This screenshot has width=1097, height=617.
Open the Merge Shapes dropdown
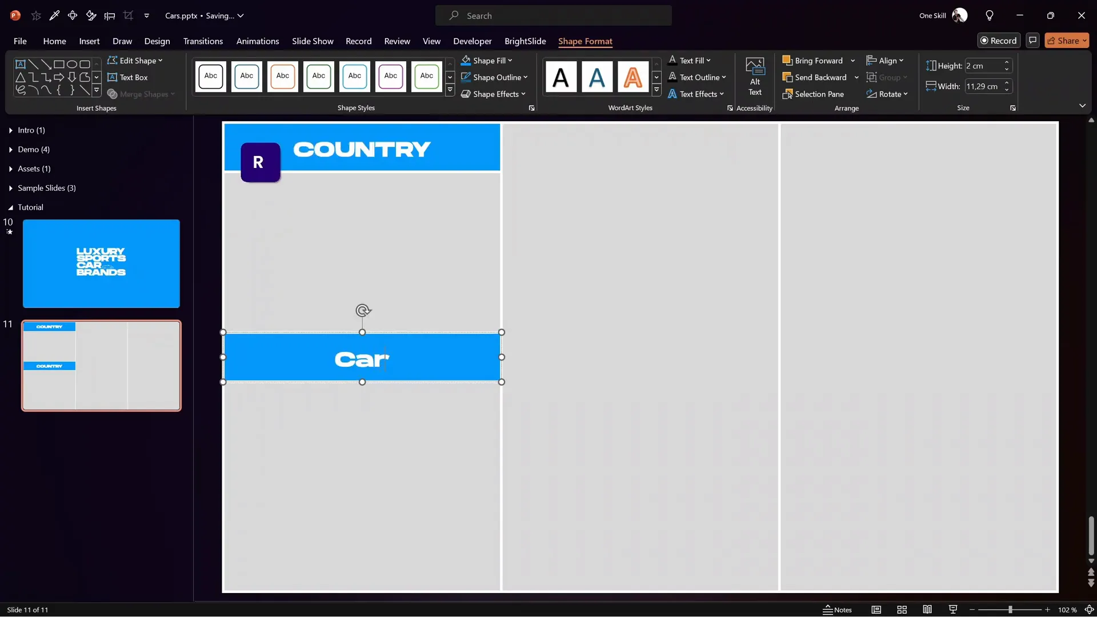pyautogui.click(x=141, y=94)
